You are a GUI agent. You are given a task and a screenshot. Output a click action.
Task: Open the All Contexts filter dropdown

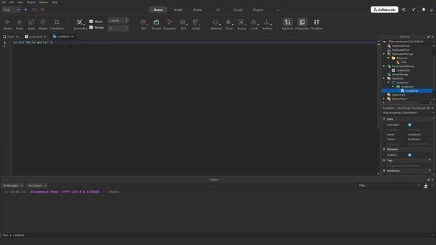click(x=37, y=186)
